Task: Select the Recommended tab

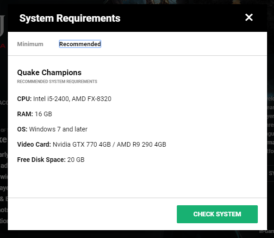Action: 80,44
